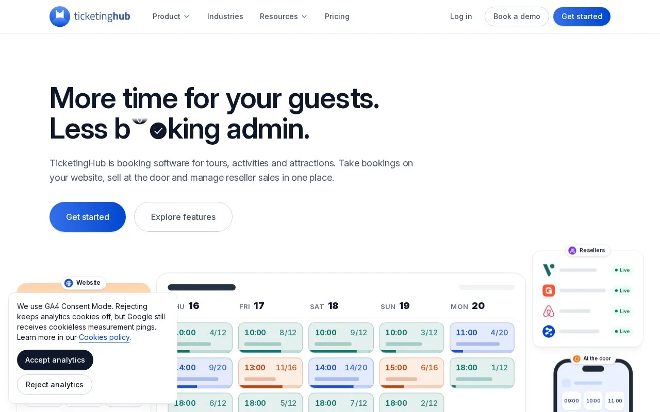Viewport: 660px width, 412px height.
Task: Click Get started in the navigation bar
Action: point(582,16)
